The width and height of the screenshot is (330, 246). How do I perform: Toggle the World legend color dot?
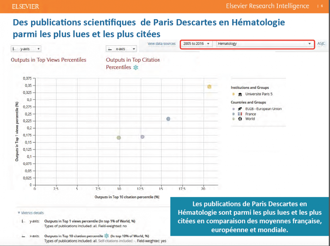click(x=233, y=119)
